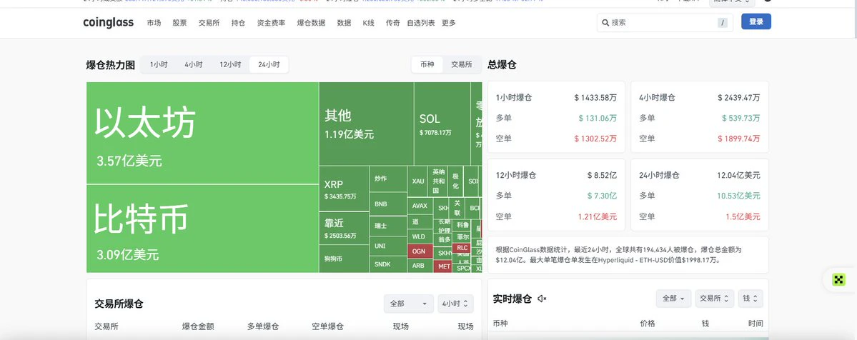
Task: Click the SNDK heatmap tile
Action: [388, 264]
